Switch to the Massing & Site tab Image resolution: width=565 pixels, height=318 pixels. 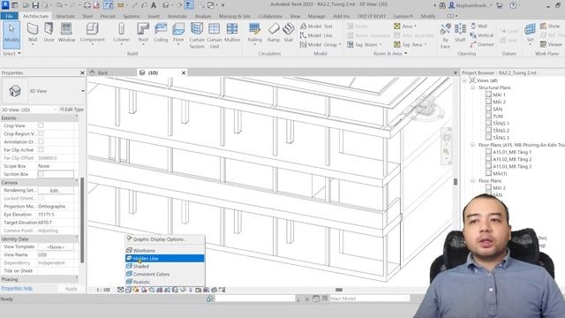click(x=235, y=16)
